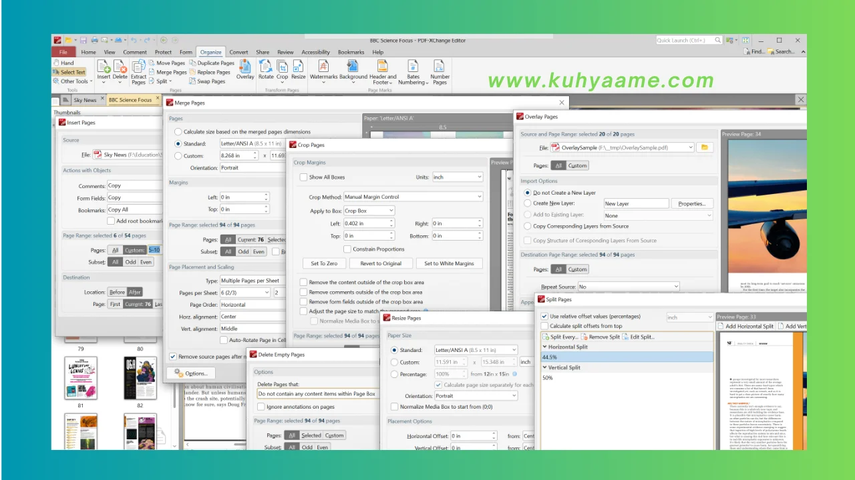Open the File menu
The width and height of the screenshot is (855, 480).
pyautogui.click(x=63, y=52)
